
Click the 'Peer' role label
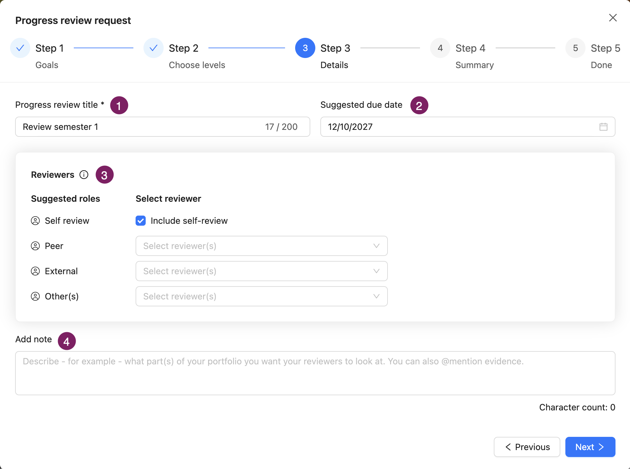[54, 246]
